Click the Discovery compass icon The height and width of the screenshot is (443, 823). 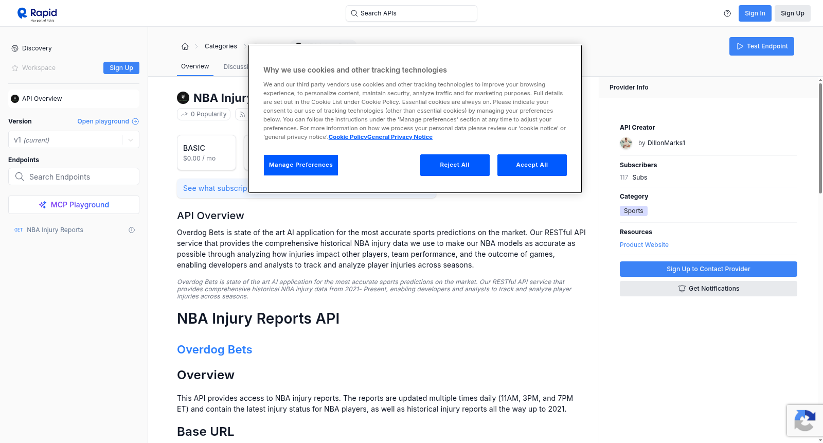pyautogui.click(x=15, y=48)
